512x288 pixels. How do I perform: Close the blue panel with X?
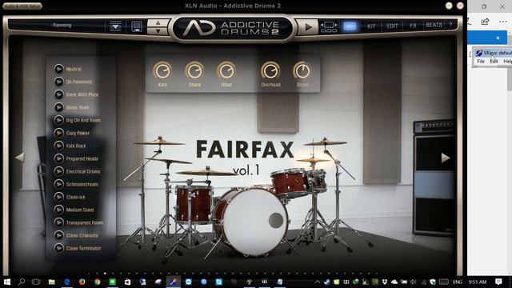[498, 38]
